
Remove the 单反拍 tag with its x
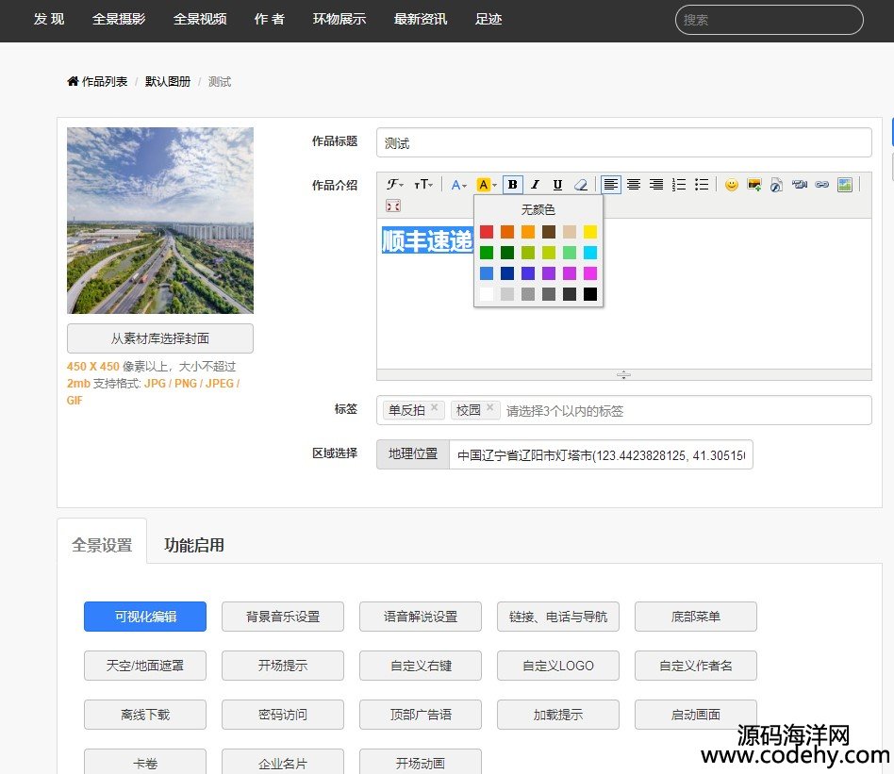435,407
